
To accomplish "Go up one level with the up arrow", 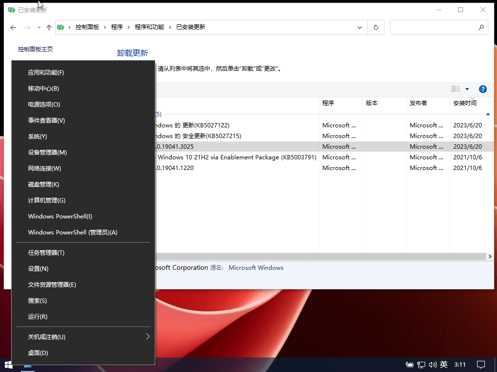I will tap(49, 28).
